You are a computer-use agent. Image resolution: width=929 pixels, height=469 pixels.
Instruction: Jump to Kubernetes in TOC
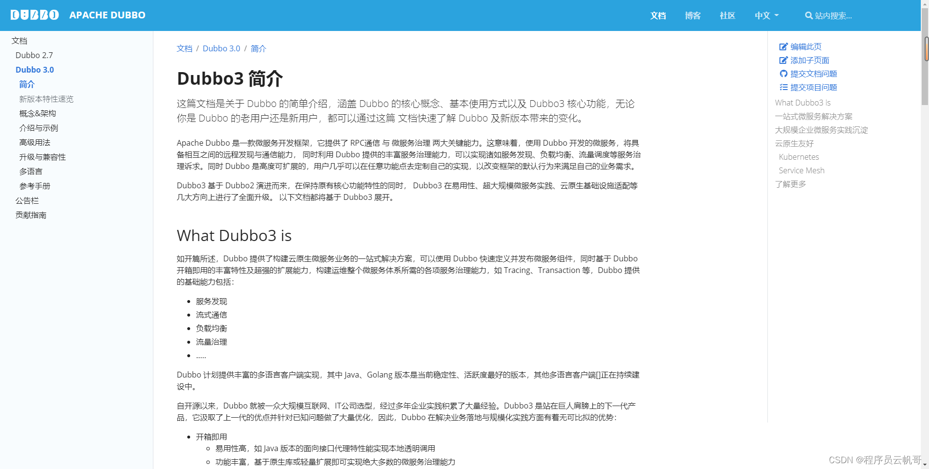click(799, 157)
